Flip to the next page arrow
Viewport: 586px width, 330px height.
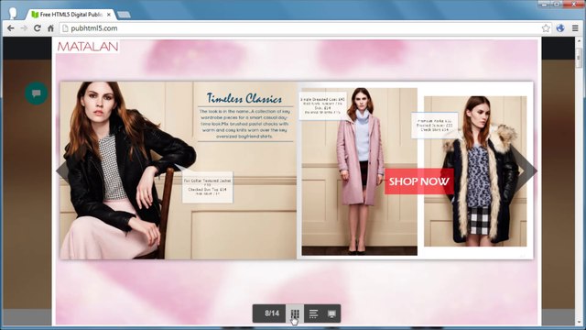[x=525, y=170]
